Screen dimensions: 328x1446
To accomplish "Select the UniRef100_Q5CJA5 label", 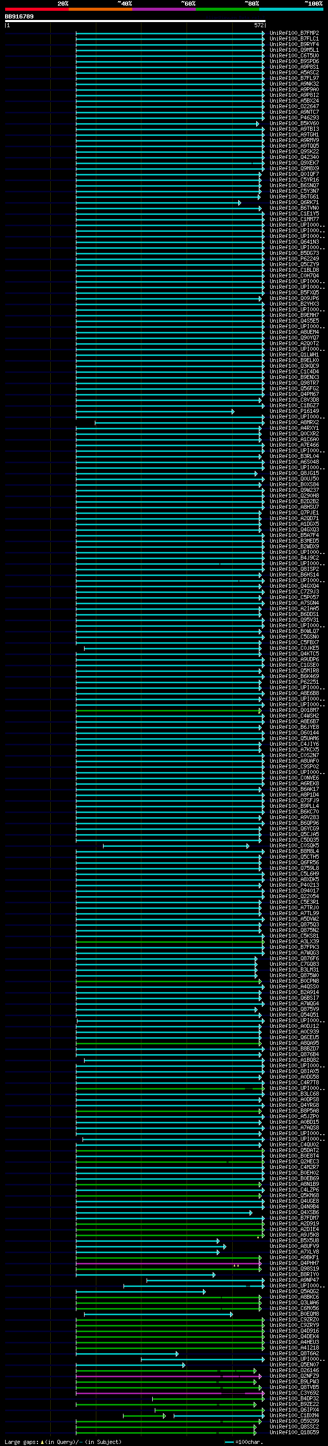I will (294, 834).
